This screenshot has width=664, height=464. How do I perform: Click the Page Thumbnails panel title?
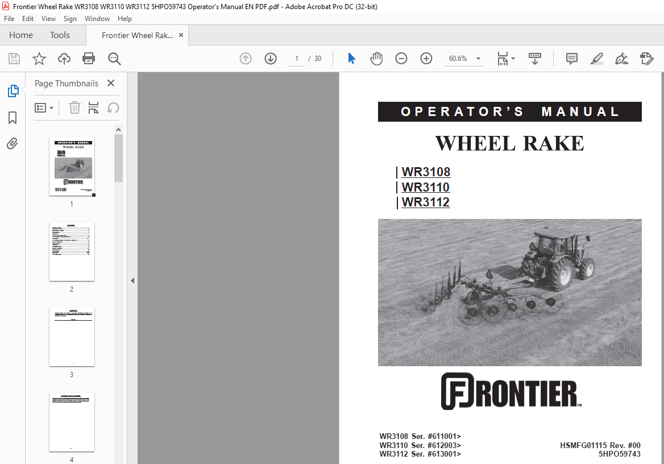tap(67, 84)
